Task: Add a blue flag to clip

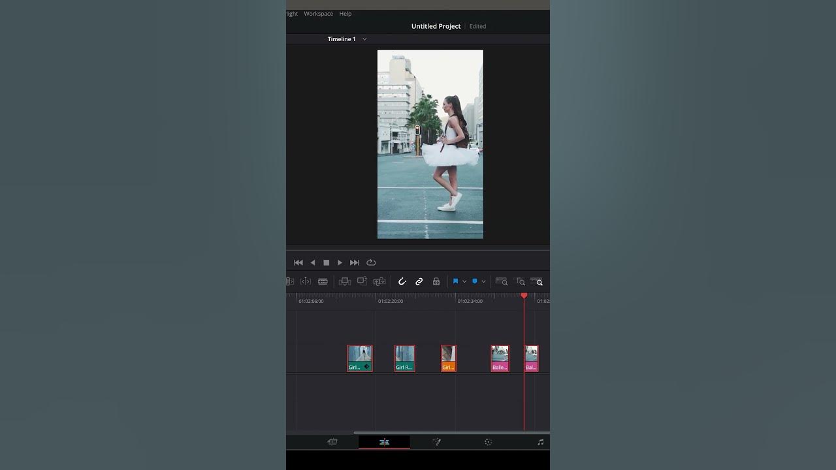Action: pos(455,281)
